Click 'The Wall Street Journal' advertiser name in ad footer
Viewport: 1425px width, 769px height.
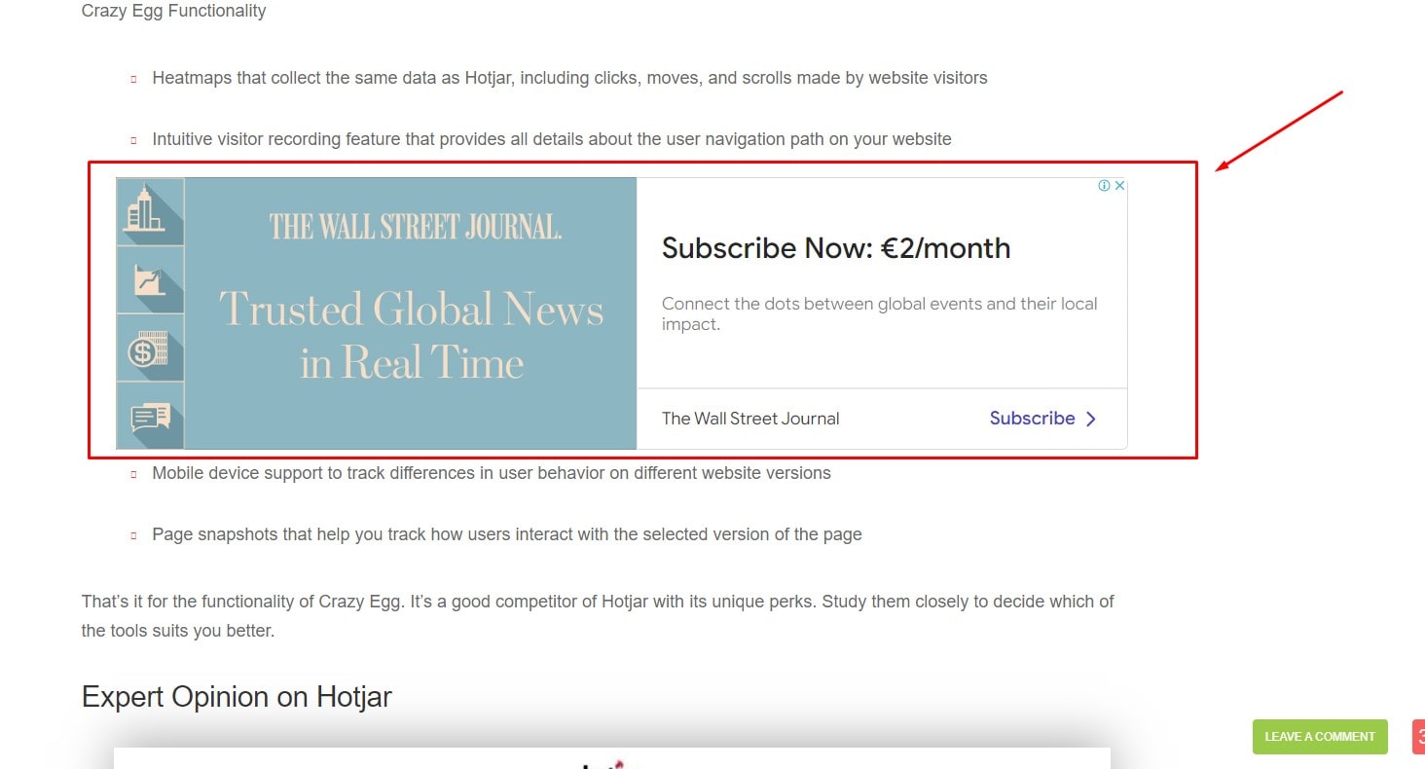tap(750, 419)
